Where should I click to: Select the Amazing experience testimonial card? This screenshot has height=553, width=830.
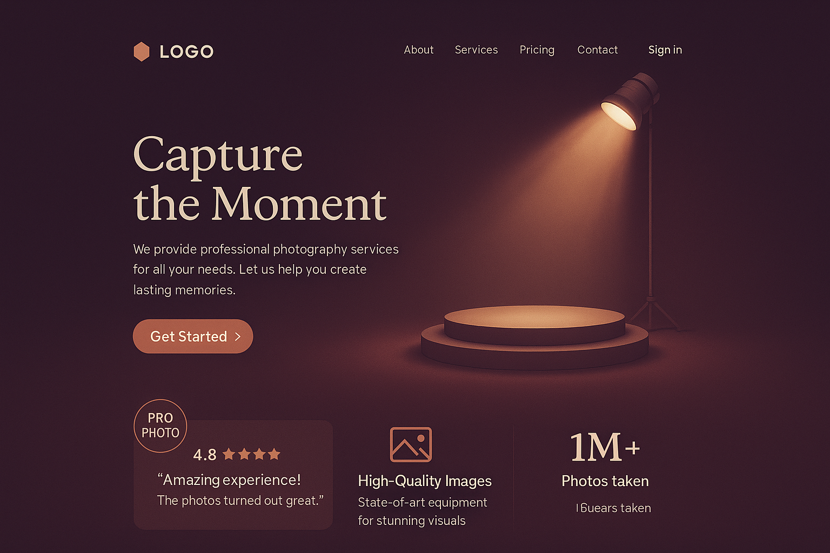(233, 475)
